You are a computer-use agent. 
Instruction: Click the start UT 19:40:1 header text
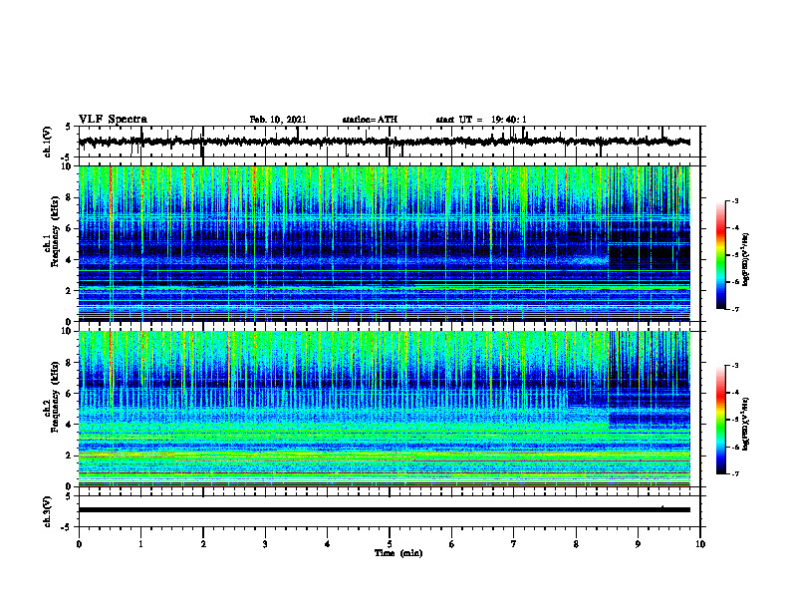(481, 120)
